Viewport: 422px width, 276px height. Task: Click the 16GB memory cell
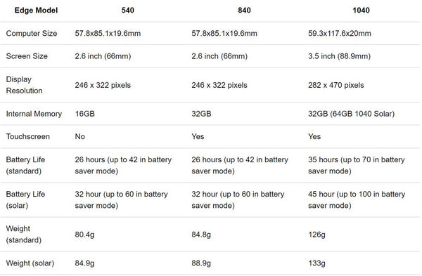(85, 114)
